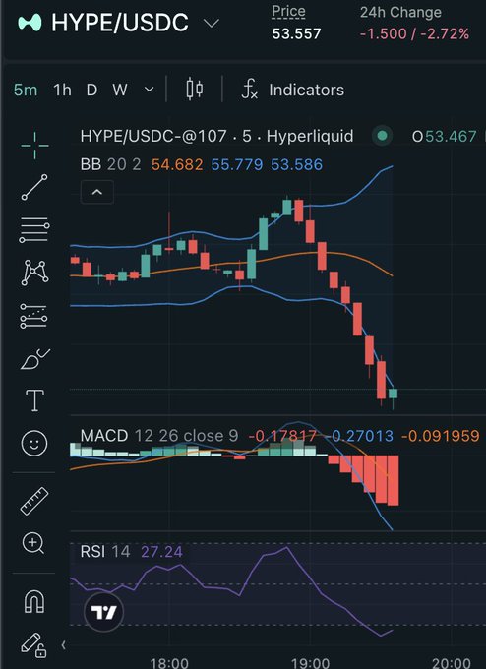Click the 20:00 time axis label
The width and height of the screenshot is (486, 669).
[x=452, y=662]
